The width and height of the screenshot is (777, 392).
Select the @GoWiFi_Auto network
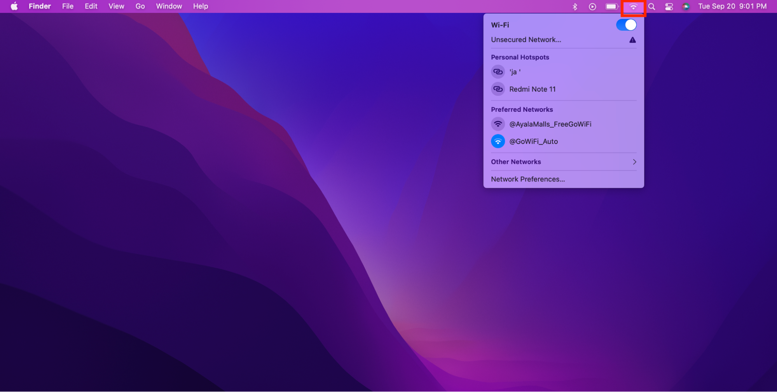click(x=564, y=141)
